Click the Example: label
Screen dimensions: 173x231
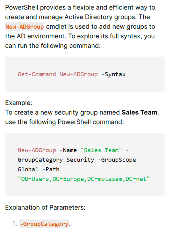pos(19,103)
